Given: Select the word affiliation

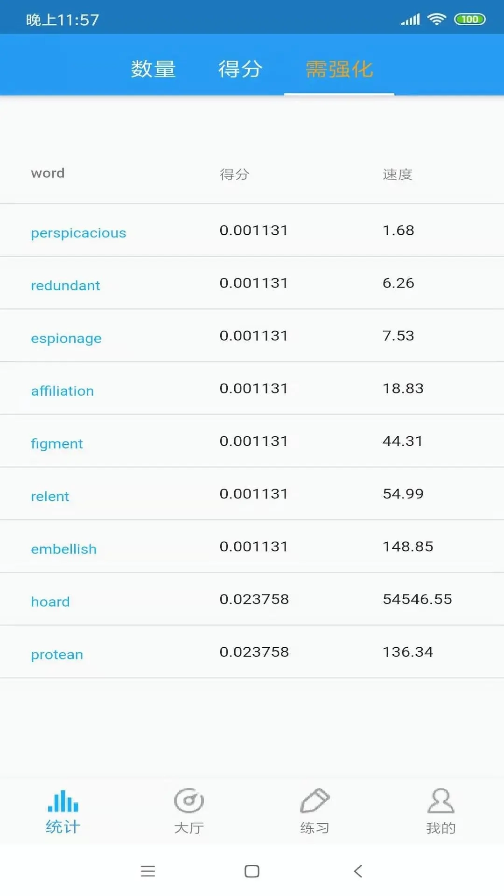Looking at the screenshot, I should pos(63,391).
